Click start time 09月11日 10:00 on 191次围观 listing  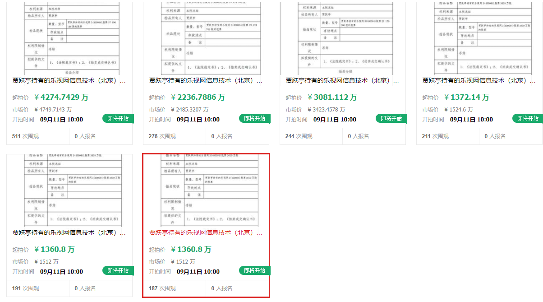coord(62,272)
